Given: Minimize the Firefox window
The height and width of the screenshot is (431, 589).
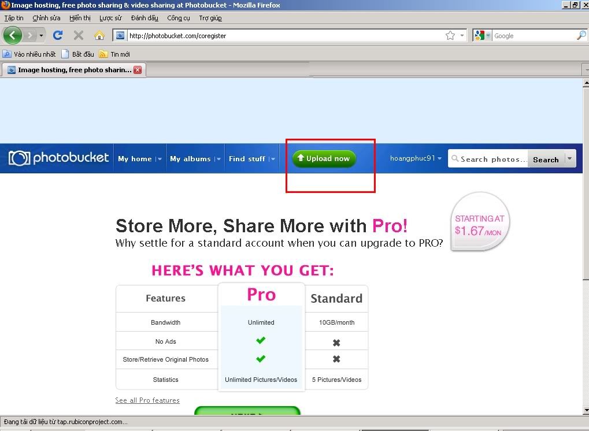Looking at the screenshot, I should pyautogui.click(x=566, y=5).
